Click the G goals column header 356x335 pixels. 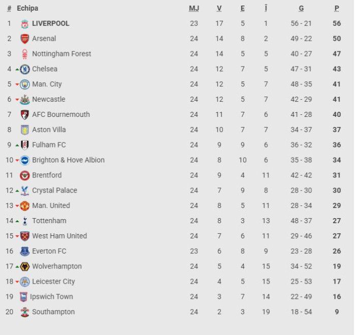pos(301,9)
